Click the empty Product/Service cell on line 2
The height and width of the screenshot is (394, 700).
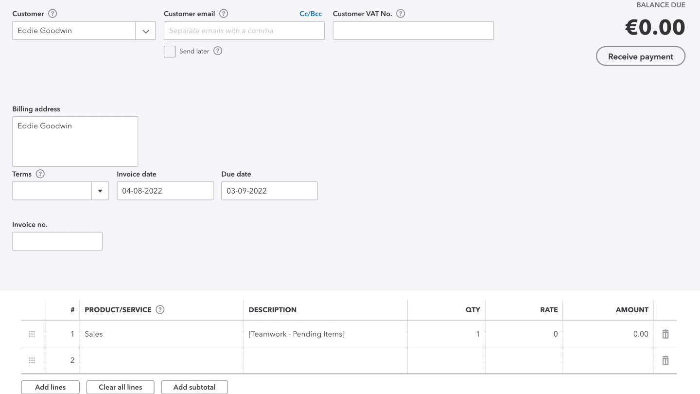[162, 360]
